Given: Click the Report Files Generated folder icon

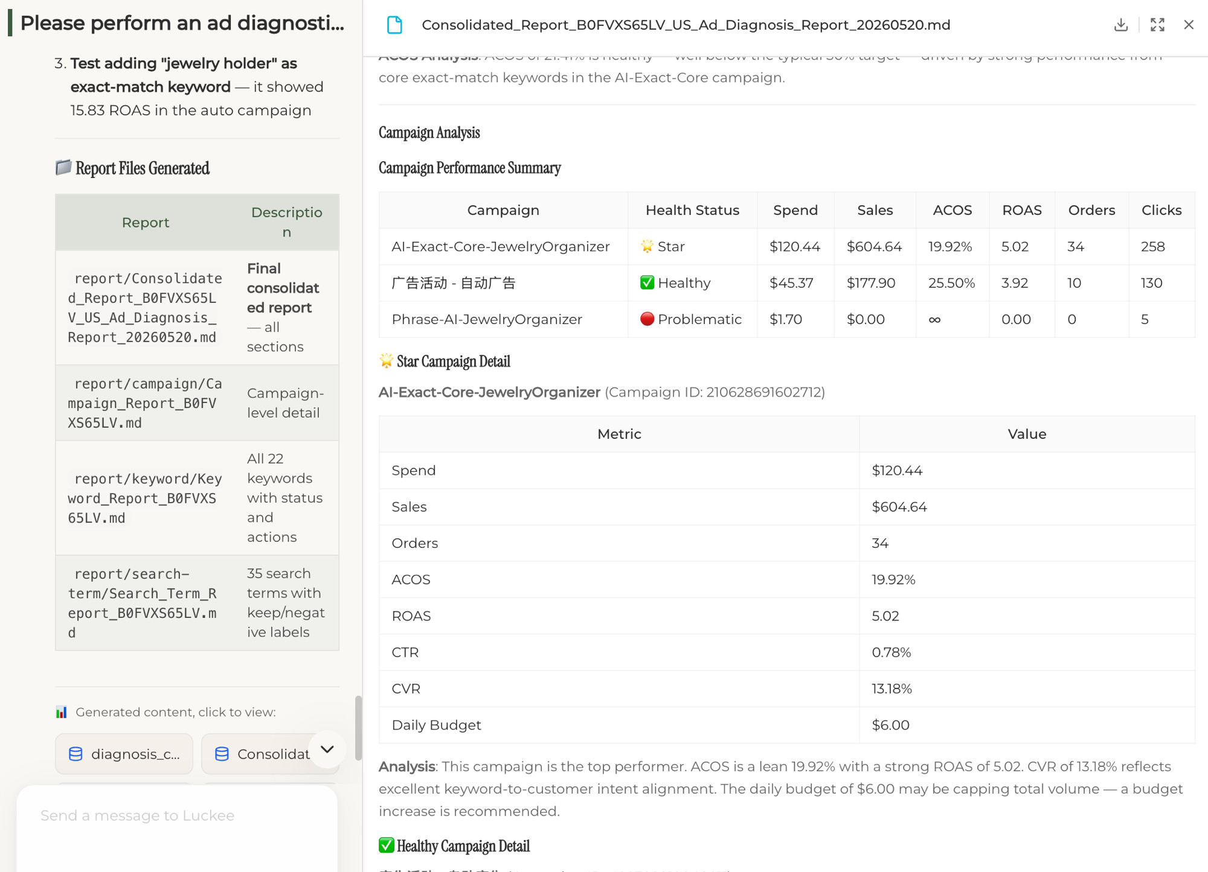Looking at the screenshot, I should [x=63, y=167].
